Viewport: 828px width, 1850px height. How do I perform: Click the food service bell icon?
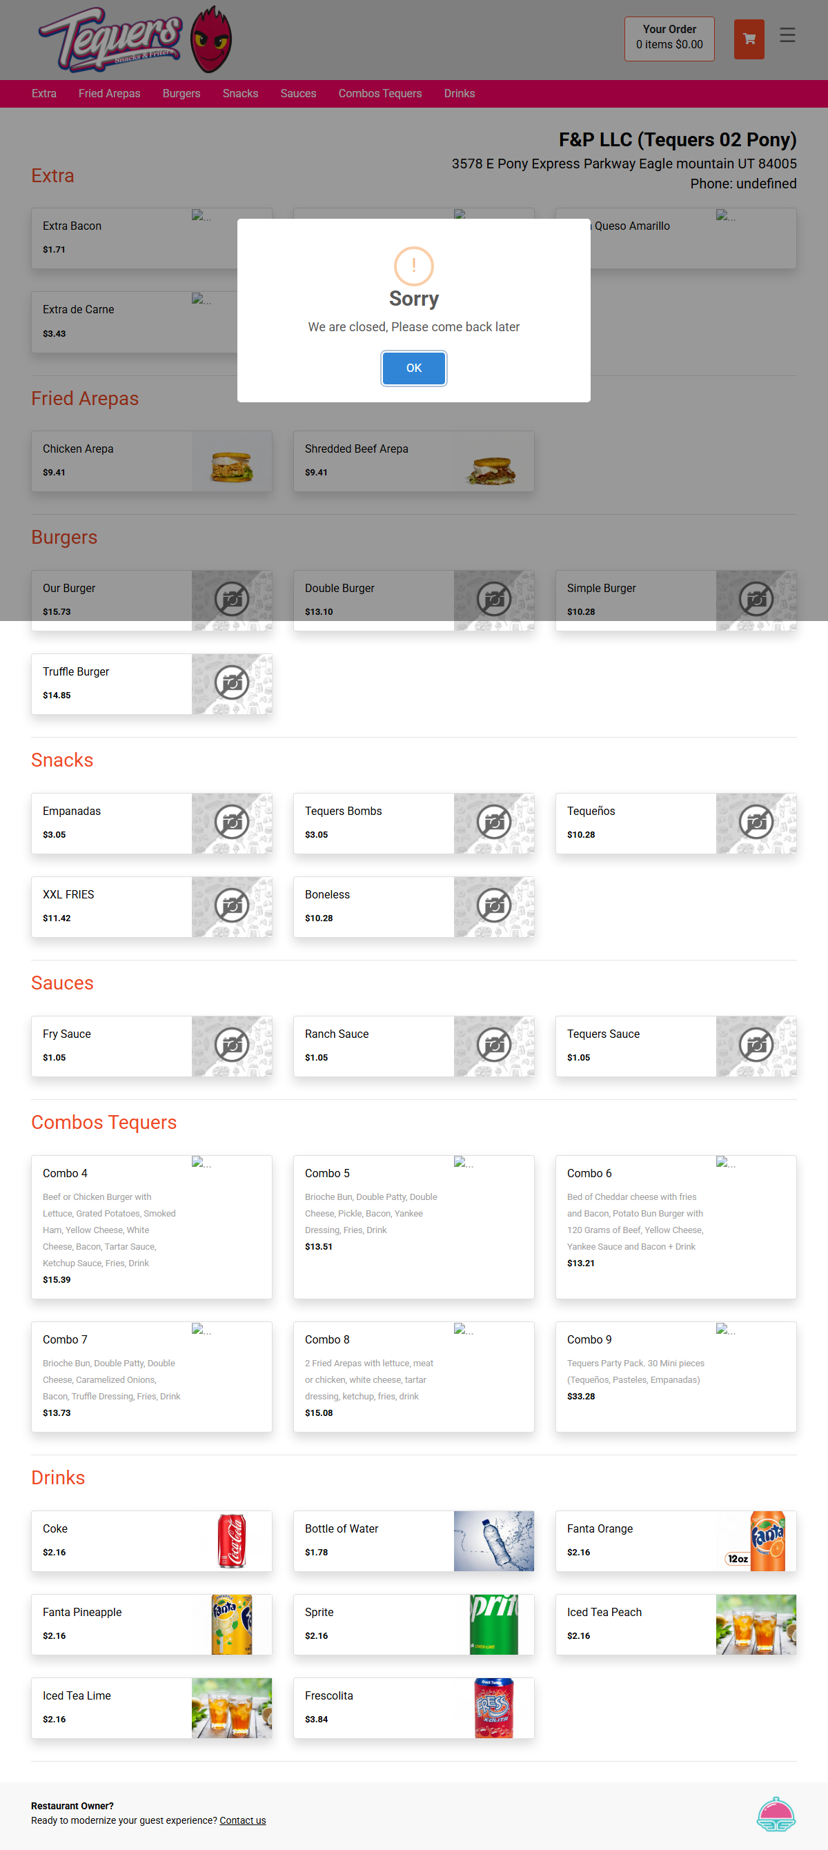point(776,1814)
